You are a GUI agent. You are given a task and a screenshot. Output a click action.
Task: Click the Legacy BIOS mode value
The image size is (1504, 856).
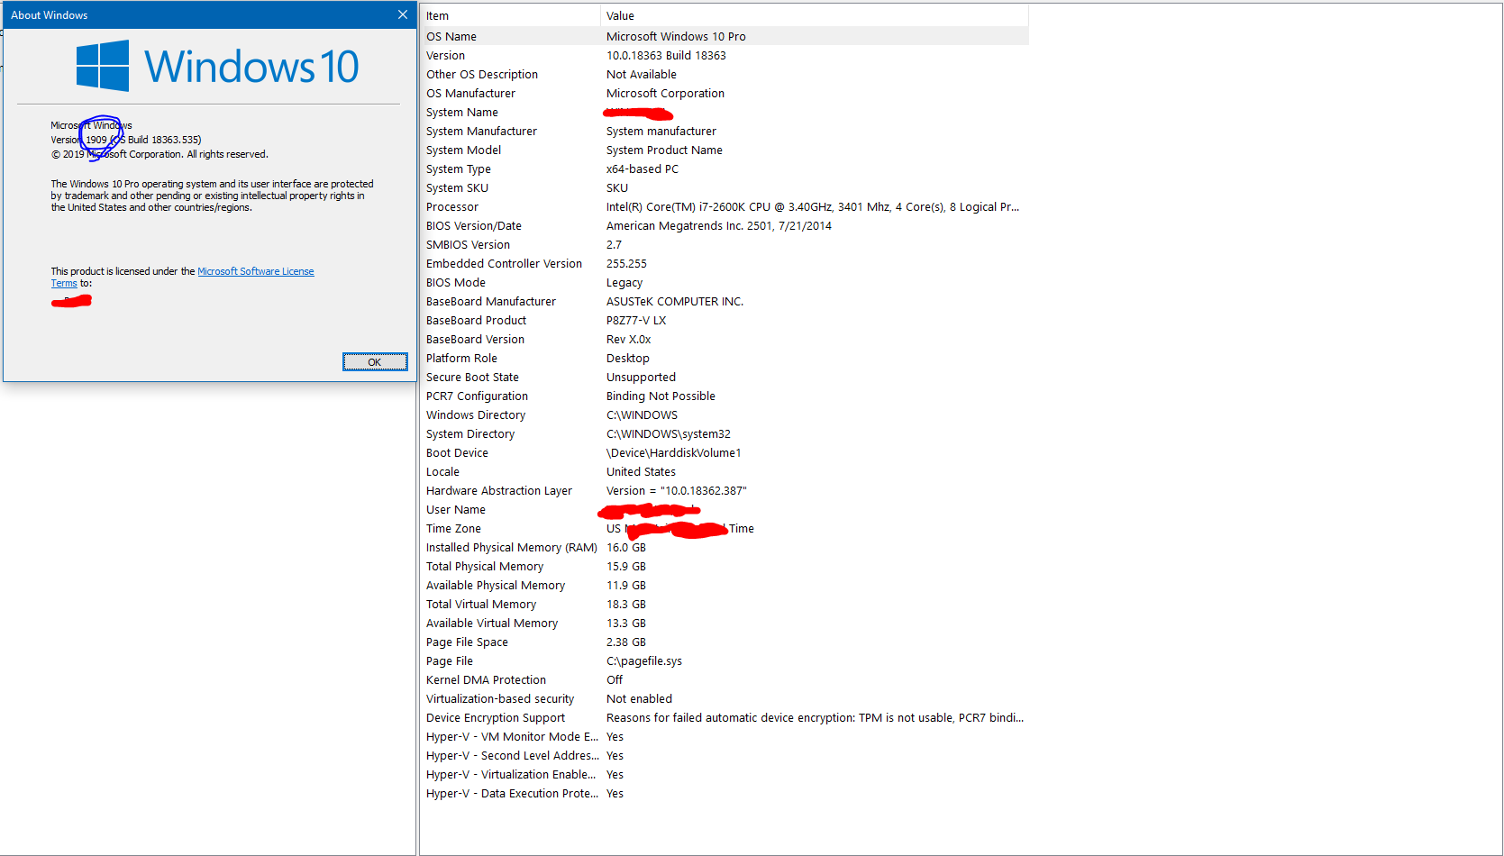coord(624,282)
